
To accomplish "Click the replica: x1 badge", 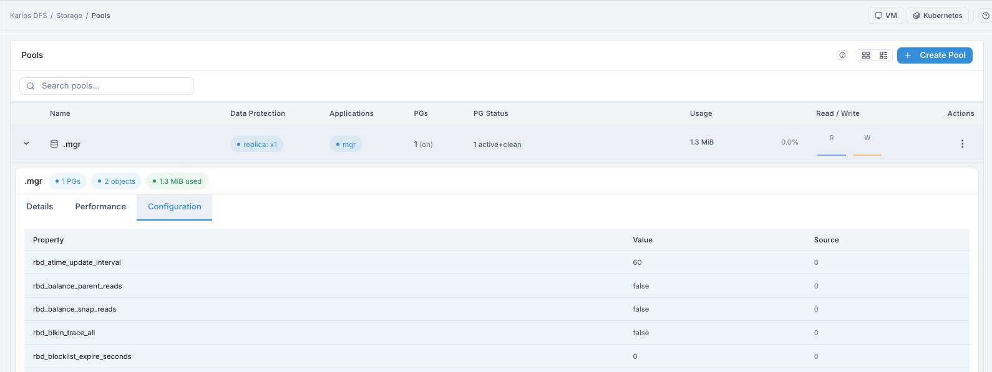I will (256, 145).
